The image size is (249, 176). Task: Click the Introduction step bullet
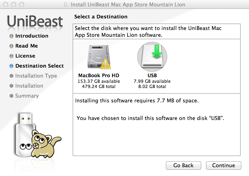click(x=11, y=36)
